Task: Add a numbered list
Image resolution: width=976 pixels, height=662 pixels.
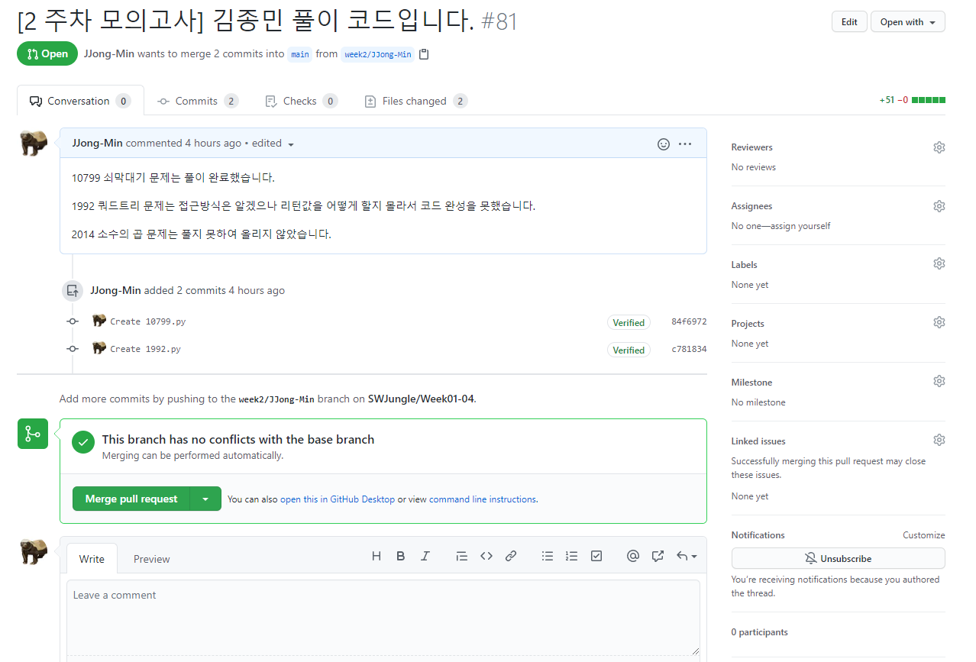Action: (x=572, y=556)
